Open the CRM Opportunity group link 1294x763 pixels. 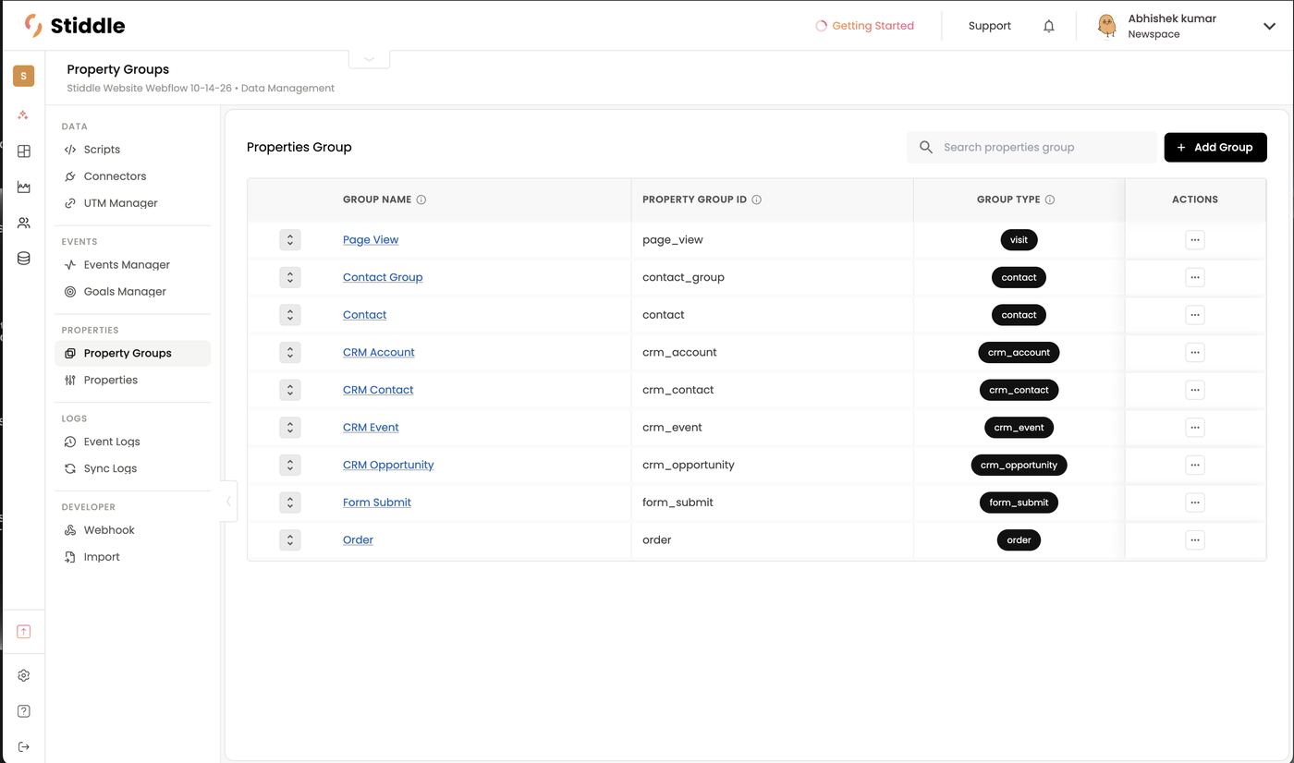click(388, 465)
